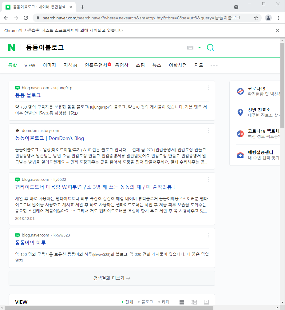Open options menu for 돔돔 블로그 result

[x=208, y=88]
